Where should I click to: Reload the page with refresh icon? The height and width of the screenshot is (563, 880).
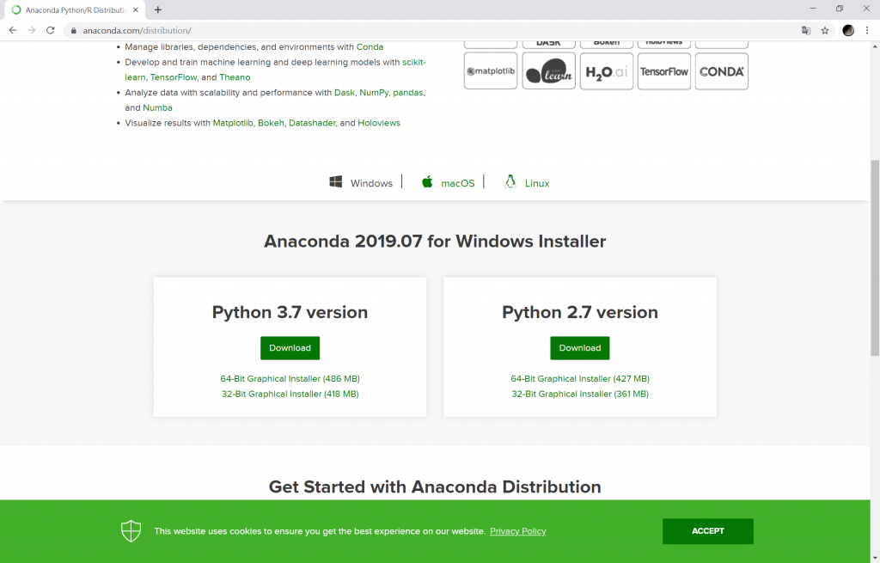[x=51, y=30]
